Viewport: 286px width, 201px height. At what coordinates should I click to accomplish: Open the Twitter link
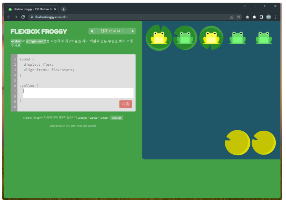[104, 118]
